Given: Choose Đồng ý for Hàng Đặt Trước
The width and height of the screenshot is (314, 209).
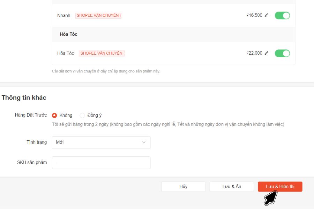Looking at the screenshot, I should [82, 115].
